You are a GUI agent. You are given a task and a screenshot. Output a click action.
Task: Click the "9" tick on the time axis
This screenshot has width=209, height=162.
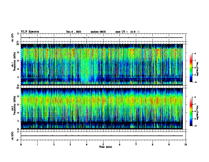pyautogui.click(x=169, y=145)
